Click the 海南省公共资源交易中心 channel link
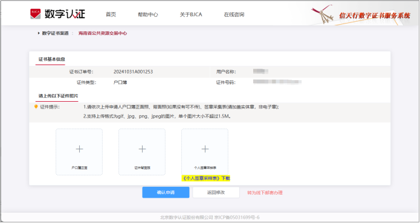This screenshot has width=420, height=223. 103,33
